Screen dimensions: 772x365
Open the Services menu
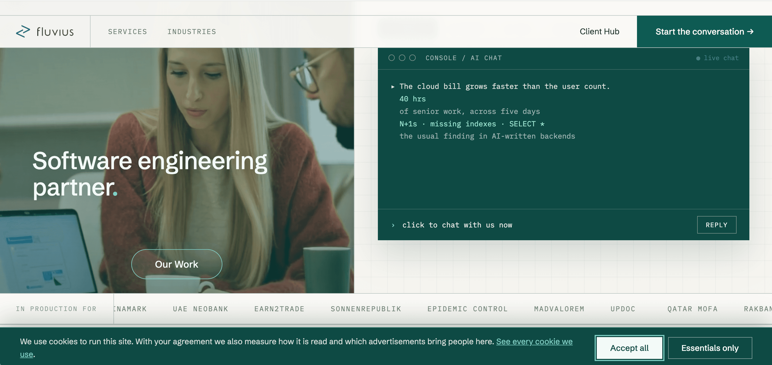pyautogui.click(x=127, y=32)
